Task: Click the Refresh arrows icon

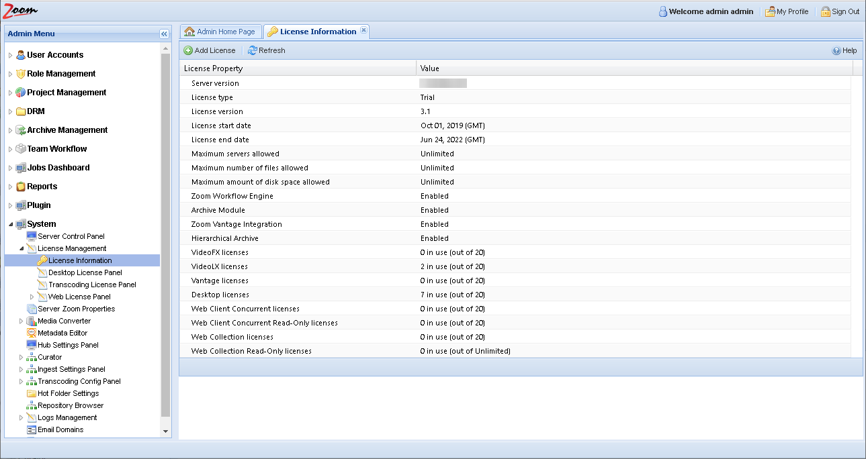Action: (x=253, y=50)
